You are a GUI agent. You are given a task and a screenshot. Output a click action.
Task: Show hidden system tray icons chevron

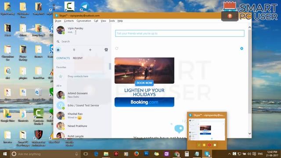coord(229,154)
